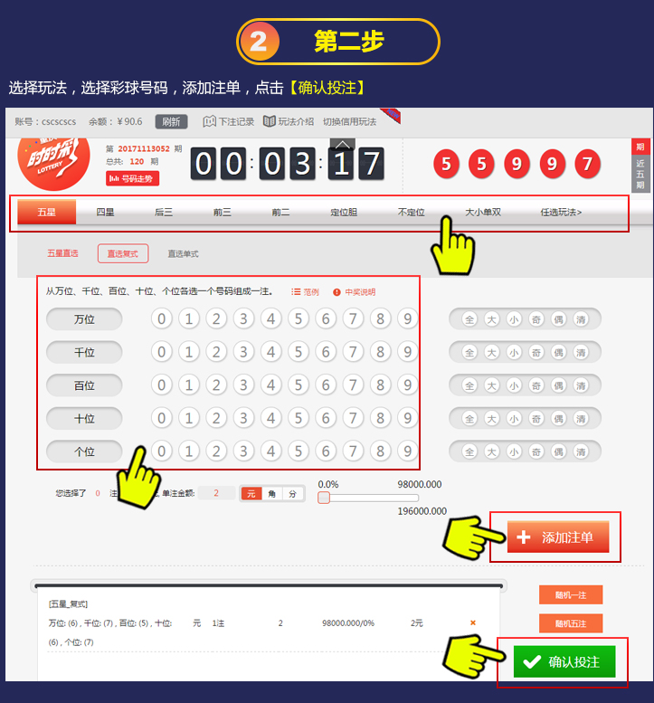Switch to 大小单双 tab
The width and height of the screenshot is (654, 703).
pyautogui.click(x=483, y=212)
